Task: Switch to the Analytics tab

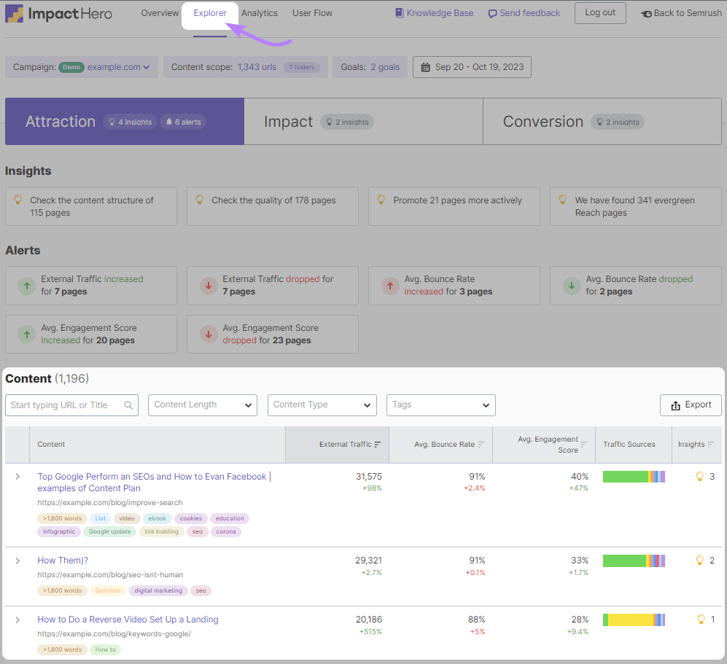Action: [260, 12]
